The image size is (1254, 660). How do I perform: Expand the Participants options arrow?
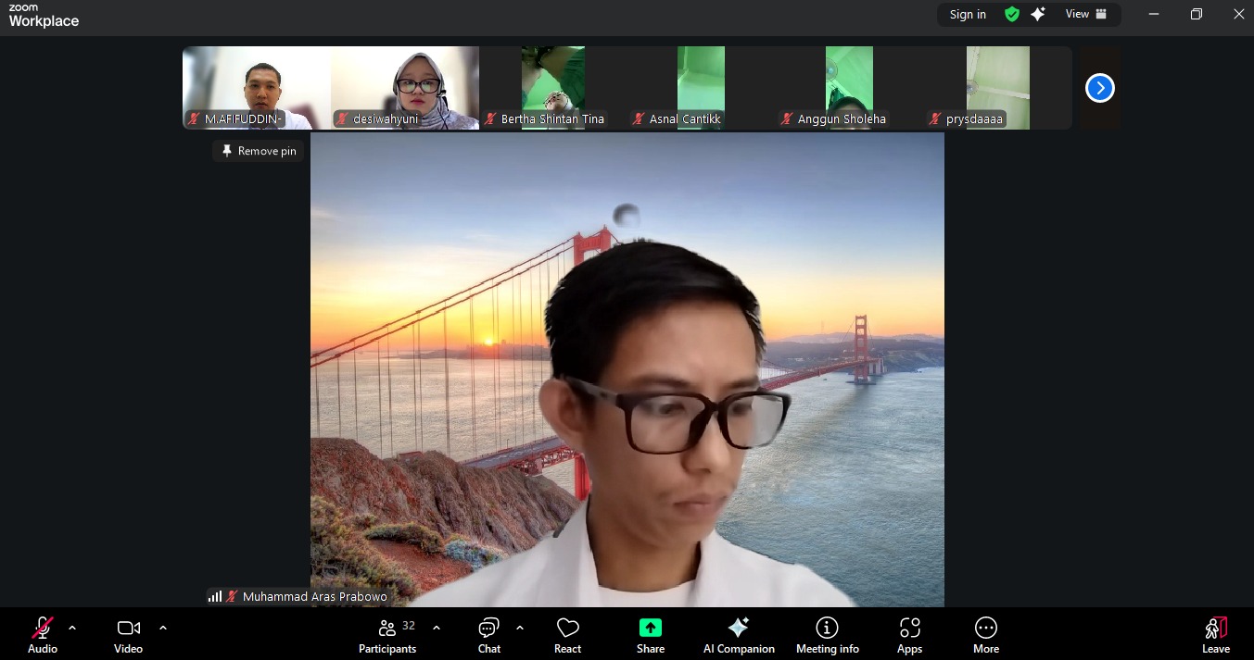pos(437,628)
